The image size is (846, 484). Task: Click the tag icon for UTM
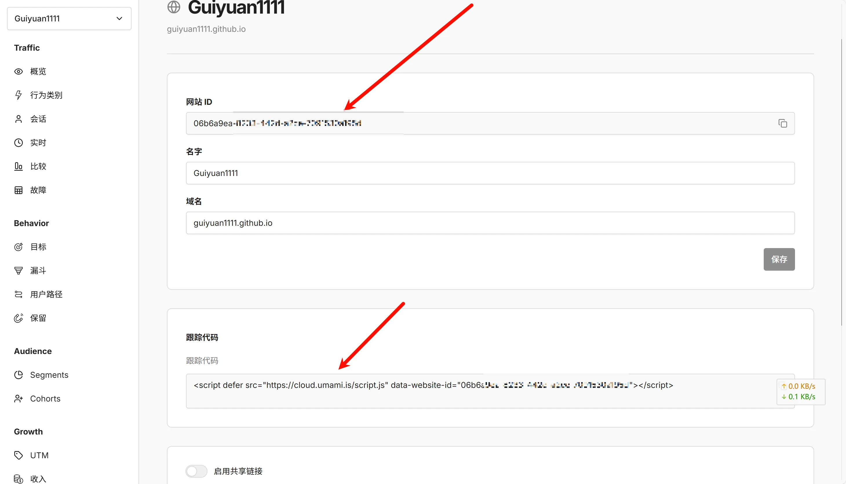[19, 455]
